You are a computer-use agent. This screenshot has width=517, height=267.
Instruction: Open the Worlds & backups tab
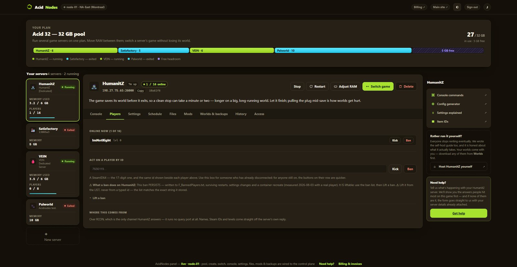pos(214,114)
